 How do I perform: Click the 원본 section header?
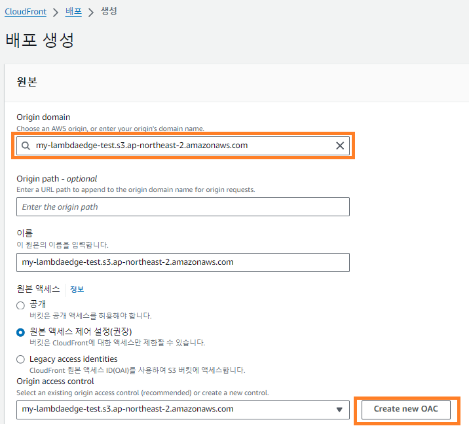(x=27, y=82)
